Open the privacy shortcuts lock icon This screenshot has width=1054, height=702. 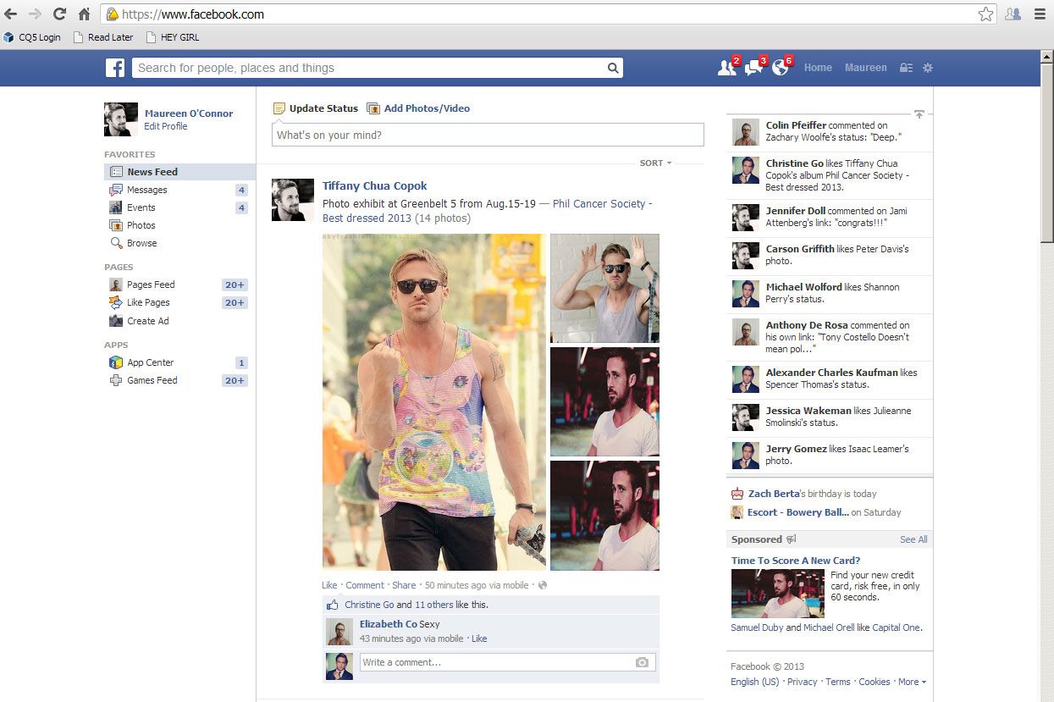point(906,69)
